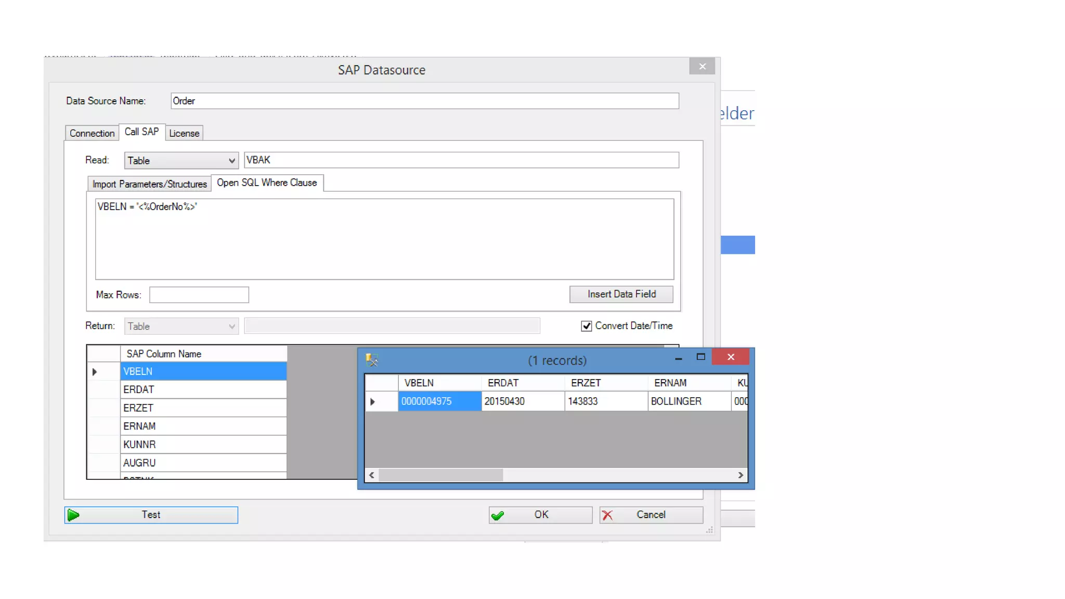Click scroll right arrow in records window
The width and height of the screenshot is (1065, 599).
point(741,475)
